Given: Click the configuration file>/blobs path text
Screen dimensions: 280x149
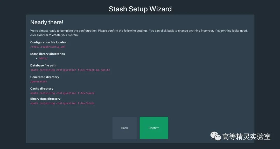Looking at the screenshot, I should [x=62, y=103].
